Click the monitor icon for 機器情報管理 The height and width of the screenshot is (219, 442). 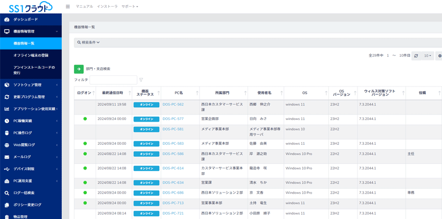coord(7,31)
